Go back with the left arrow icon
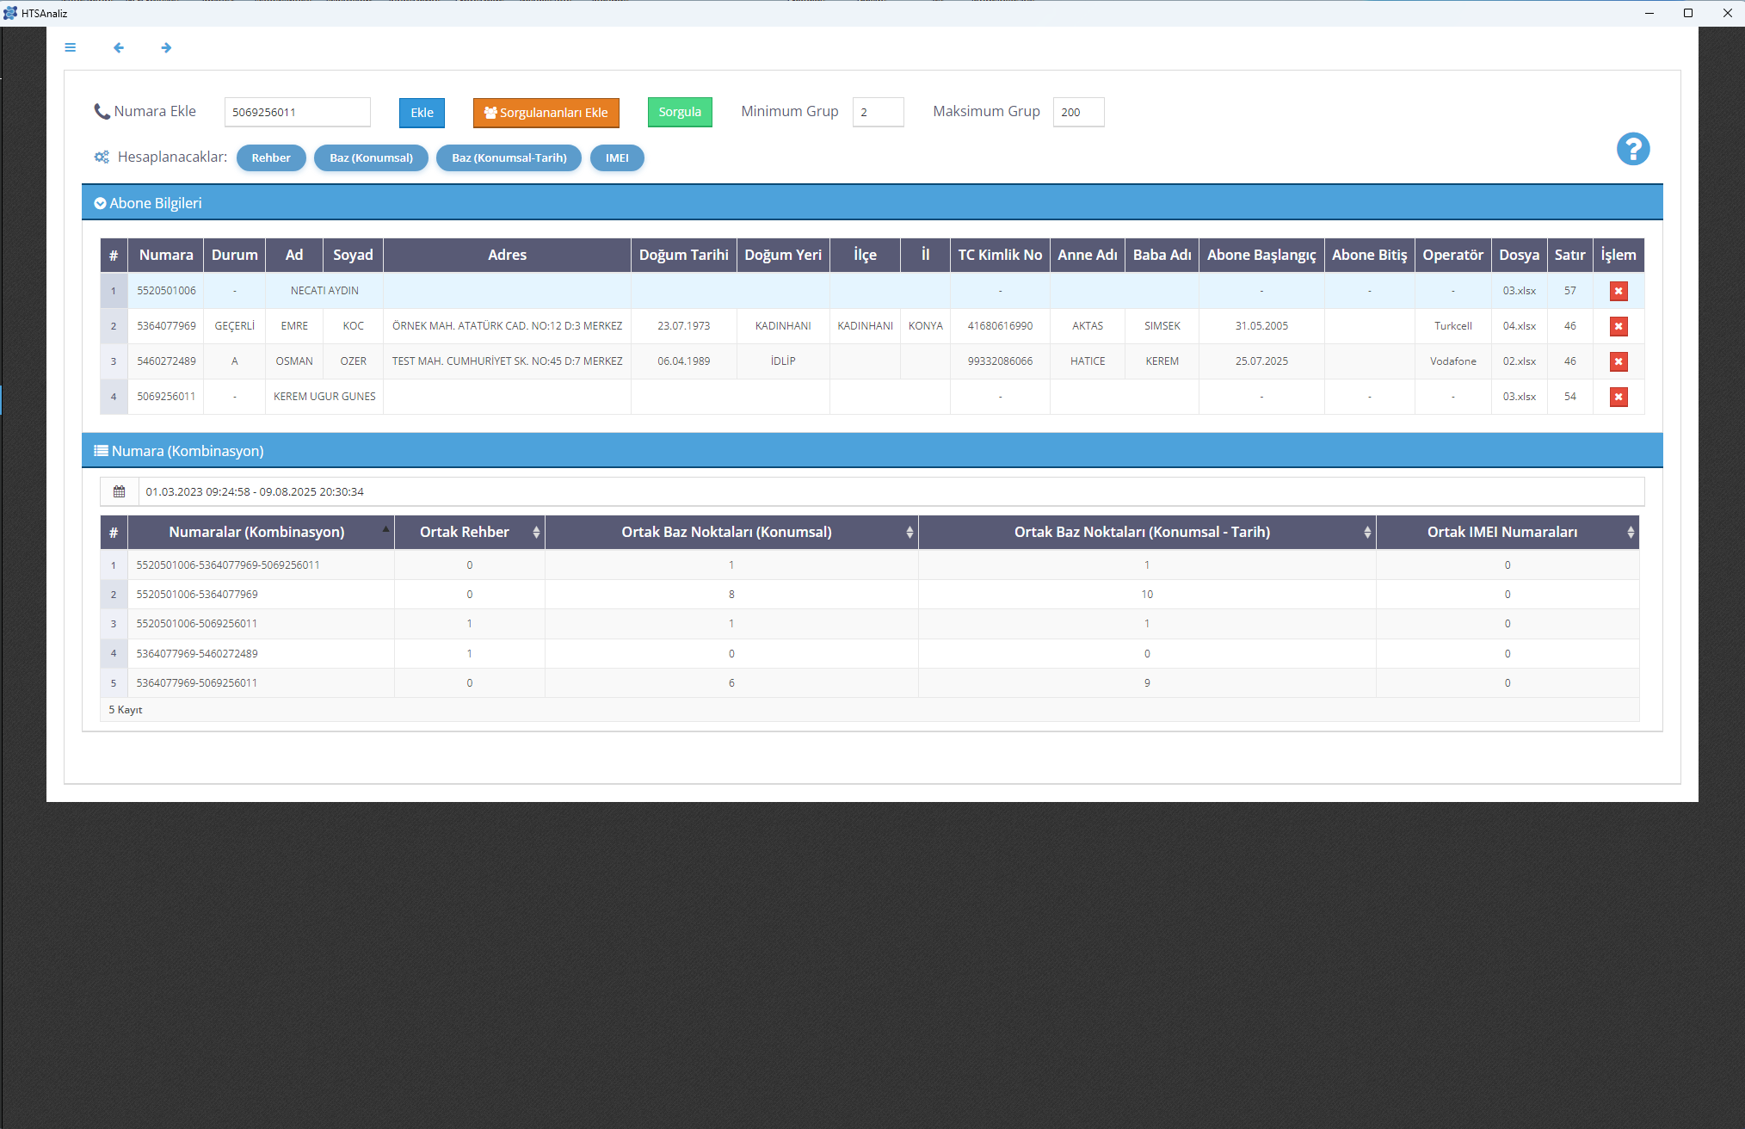1745x1129 pixels. click(x=119, y=47)
